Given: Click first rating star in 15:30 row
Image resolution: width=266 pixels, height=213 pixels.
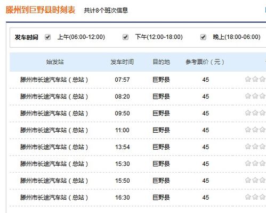Looking at the screenshot, I should click(x=248, y=163).
